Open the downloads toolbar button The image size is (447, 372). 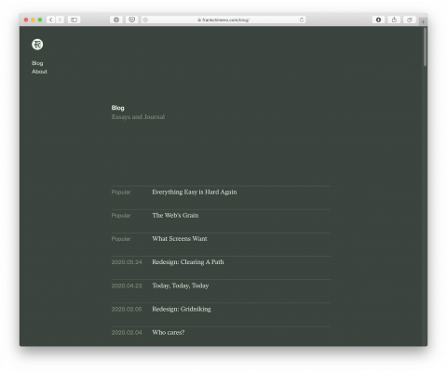(x=378, y=20)
